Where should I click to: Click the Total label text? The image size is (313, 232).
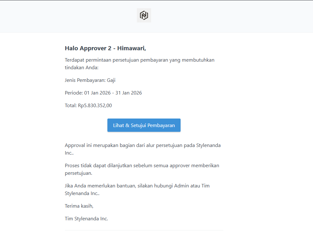(x=71, y=106)
